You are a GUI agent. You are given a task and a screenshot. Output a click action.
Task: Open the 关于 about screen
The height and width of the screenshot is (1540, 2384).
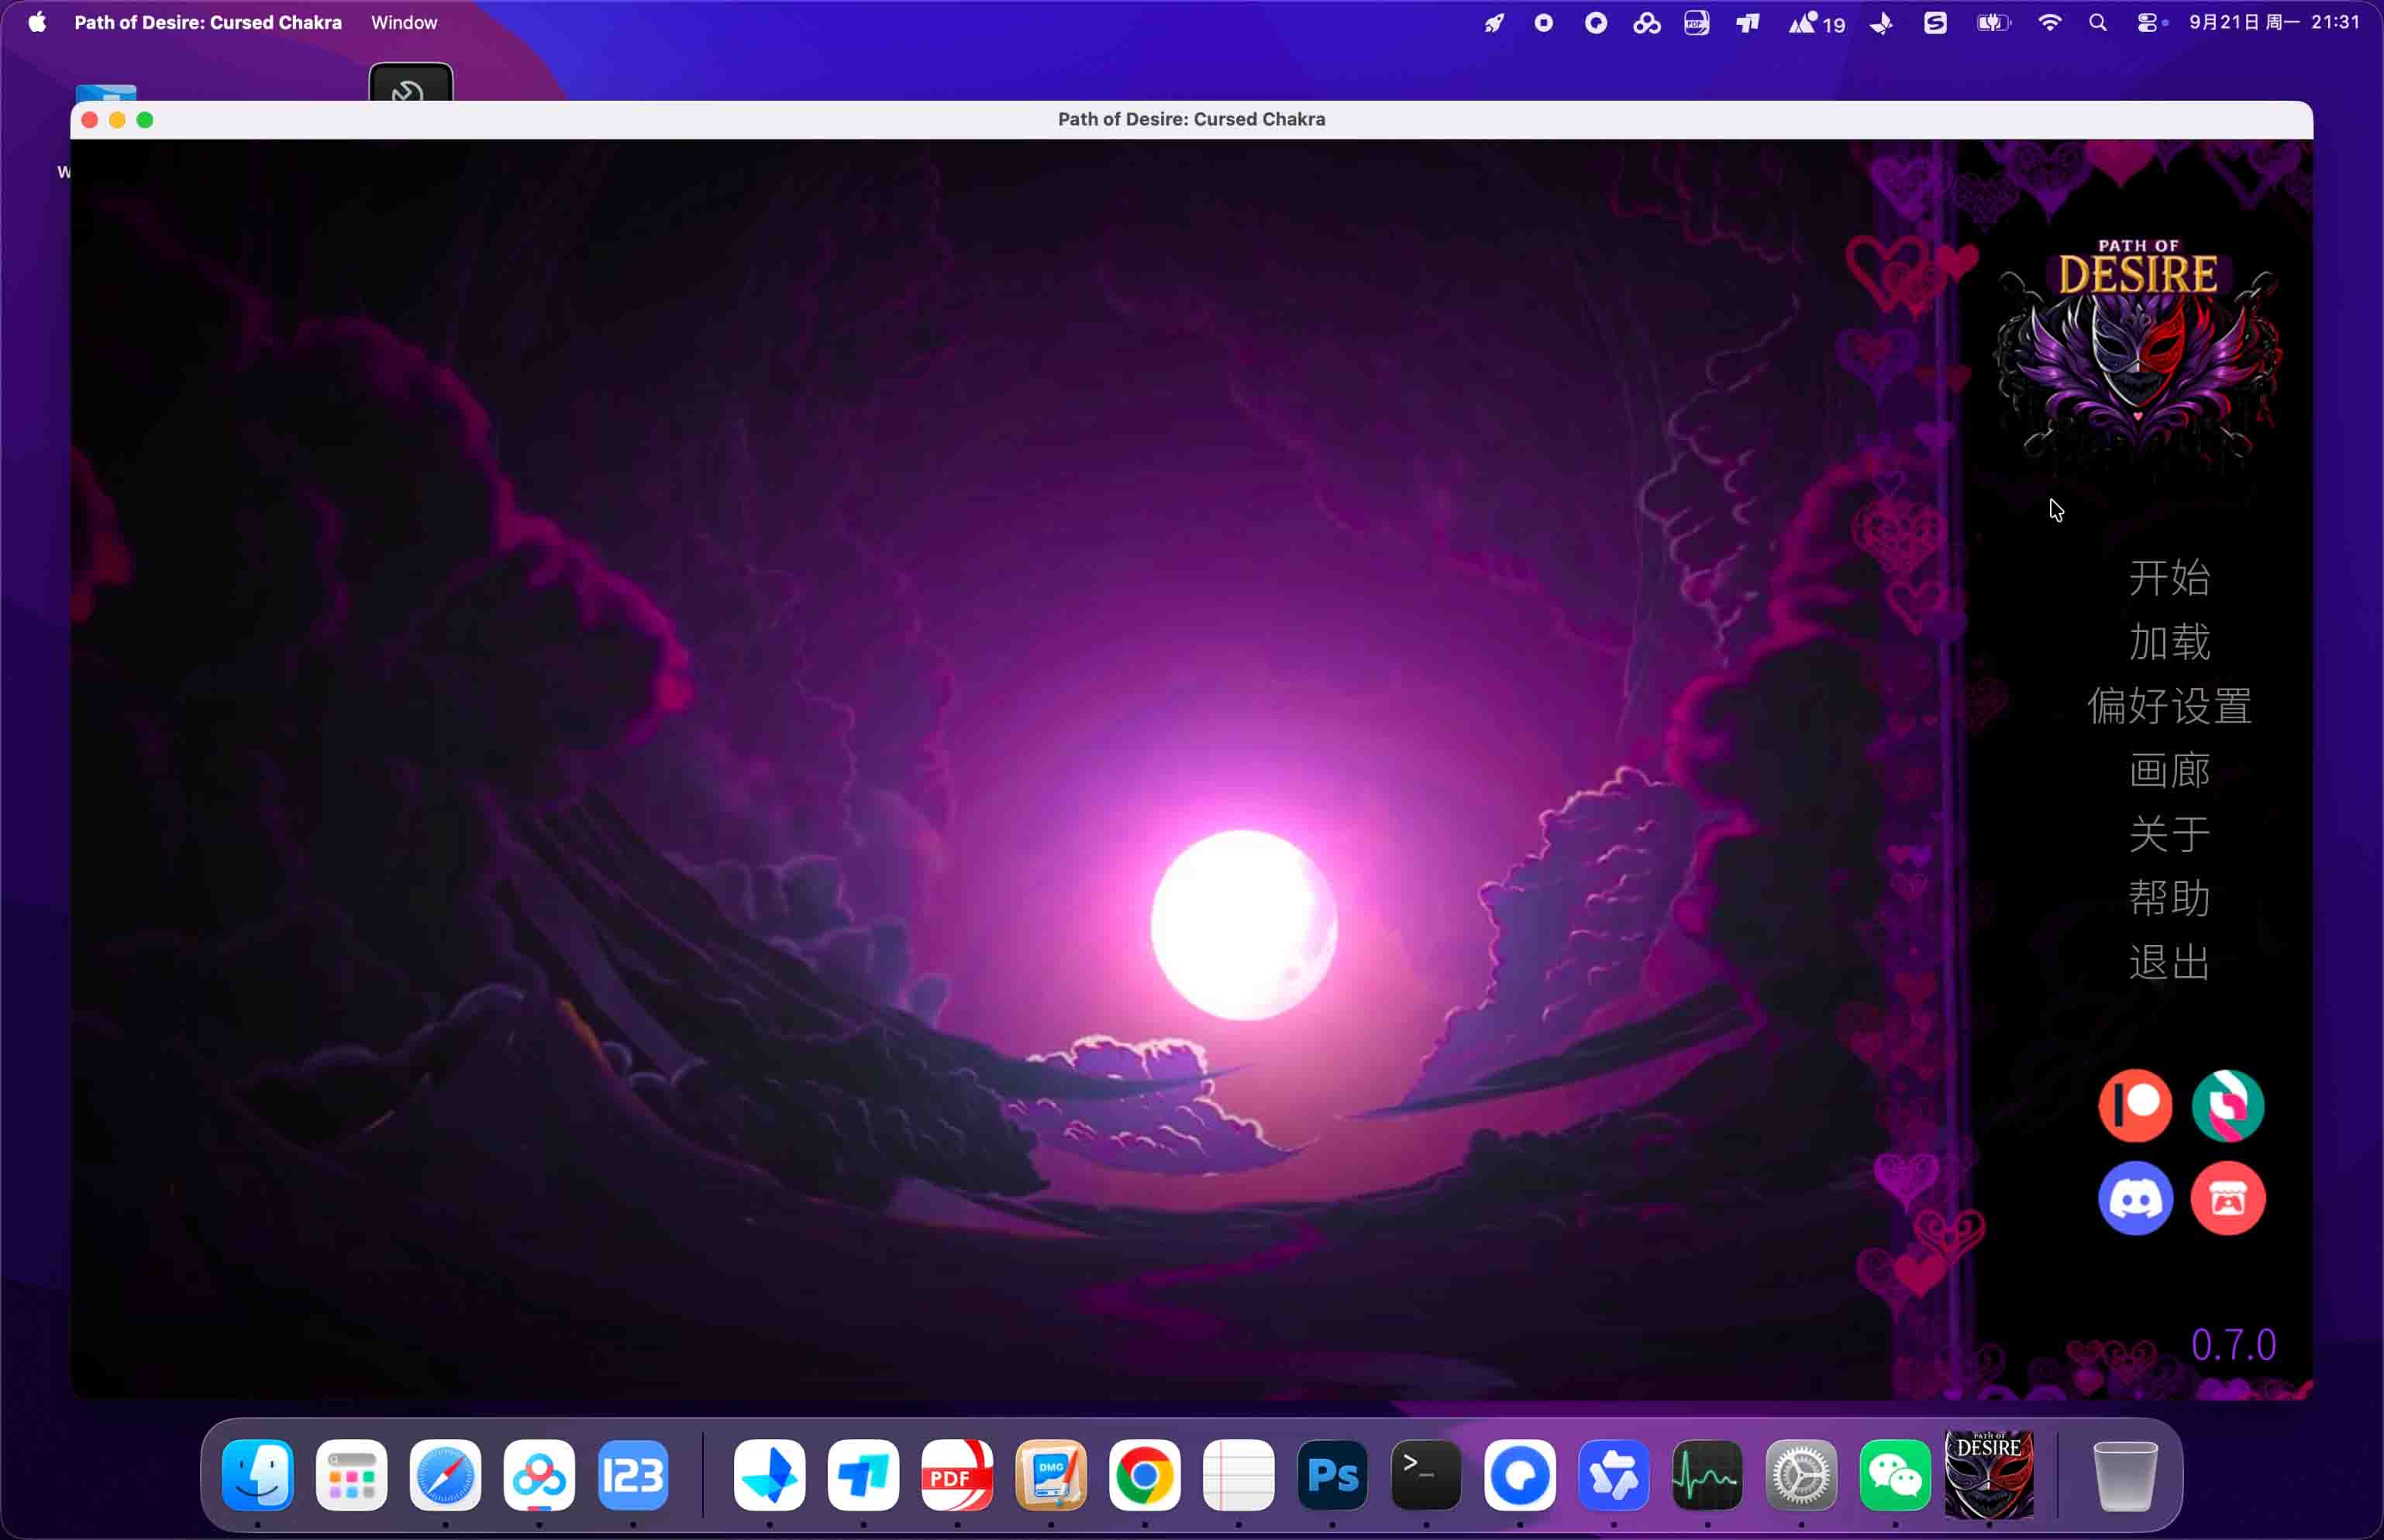pos(2169,833)
